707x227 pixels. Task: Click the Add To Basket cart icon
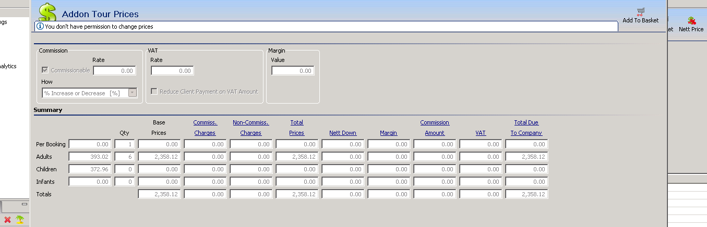pyautogui.click(x=640, y=11)
